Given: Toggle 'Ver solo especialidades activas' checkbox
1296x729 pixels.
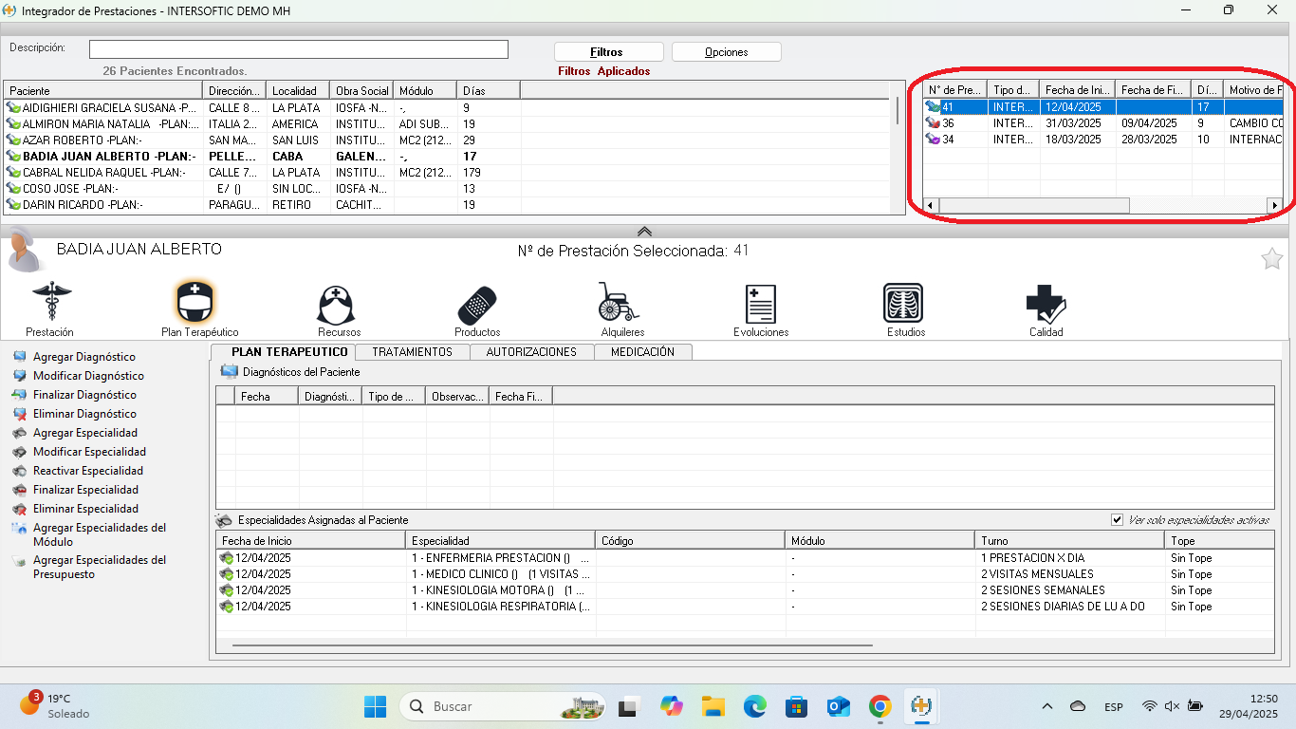Looking at the screenshot, I should click(x=1117, y=520).
